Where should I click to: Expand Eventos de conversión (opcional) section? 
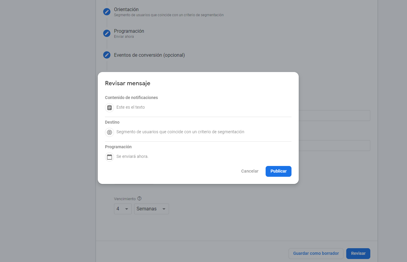[x=149, y=55]
